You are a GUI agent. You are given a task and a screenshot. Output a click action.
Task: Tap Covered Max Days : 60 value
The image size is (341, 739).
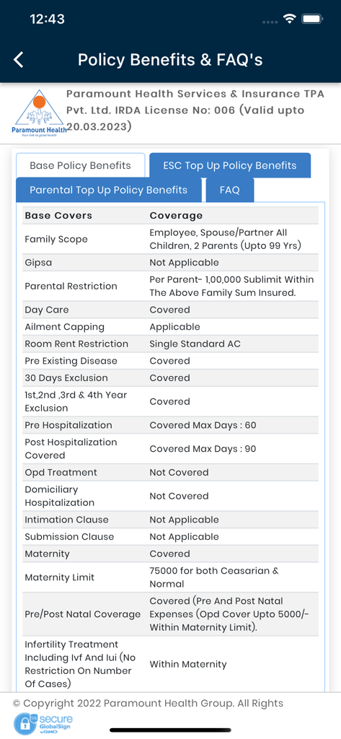pyautogui.click(x=203, y=424)
